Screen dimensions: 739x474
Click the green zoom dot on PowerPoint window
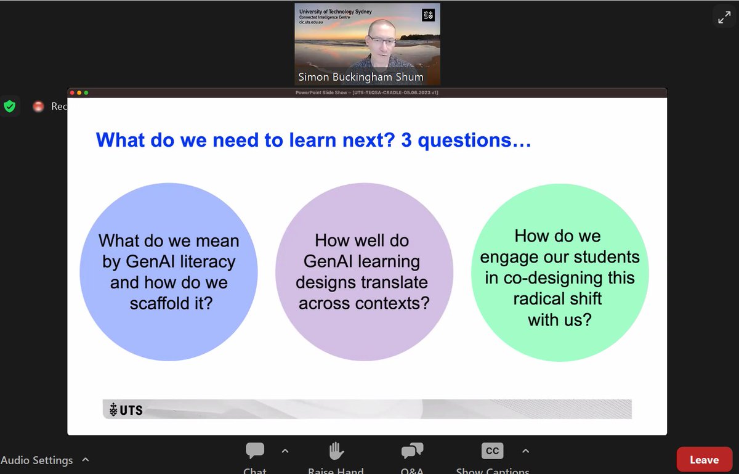(86, 92)
